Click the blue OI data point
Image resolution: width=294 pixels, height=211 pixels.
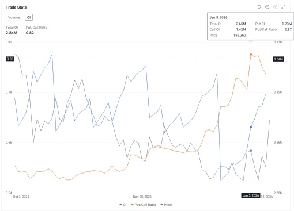pyautogui.click(x=251, y=127)
